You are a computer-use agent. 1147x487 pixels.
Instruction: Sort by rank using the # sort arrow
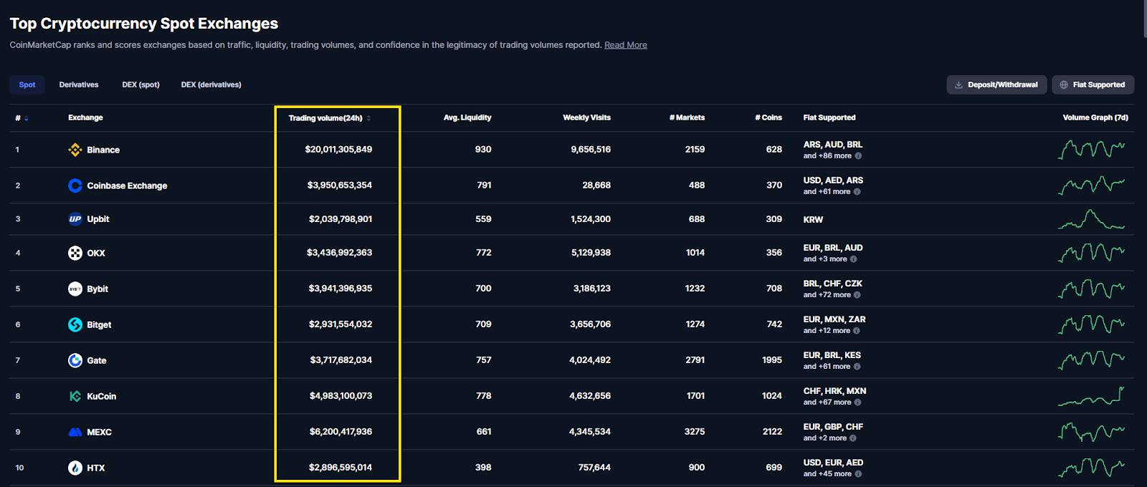click(27, 118)
